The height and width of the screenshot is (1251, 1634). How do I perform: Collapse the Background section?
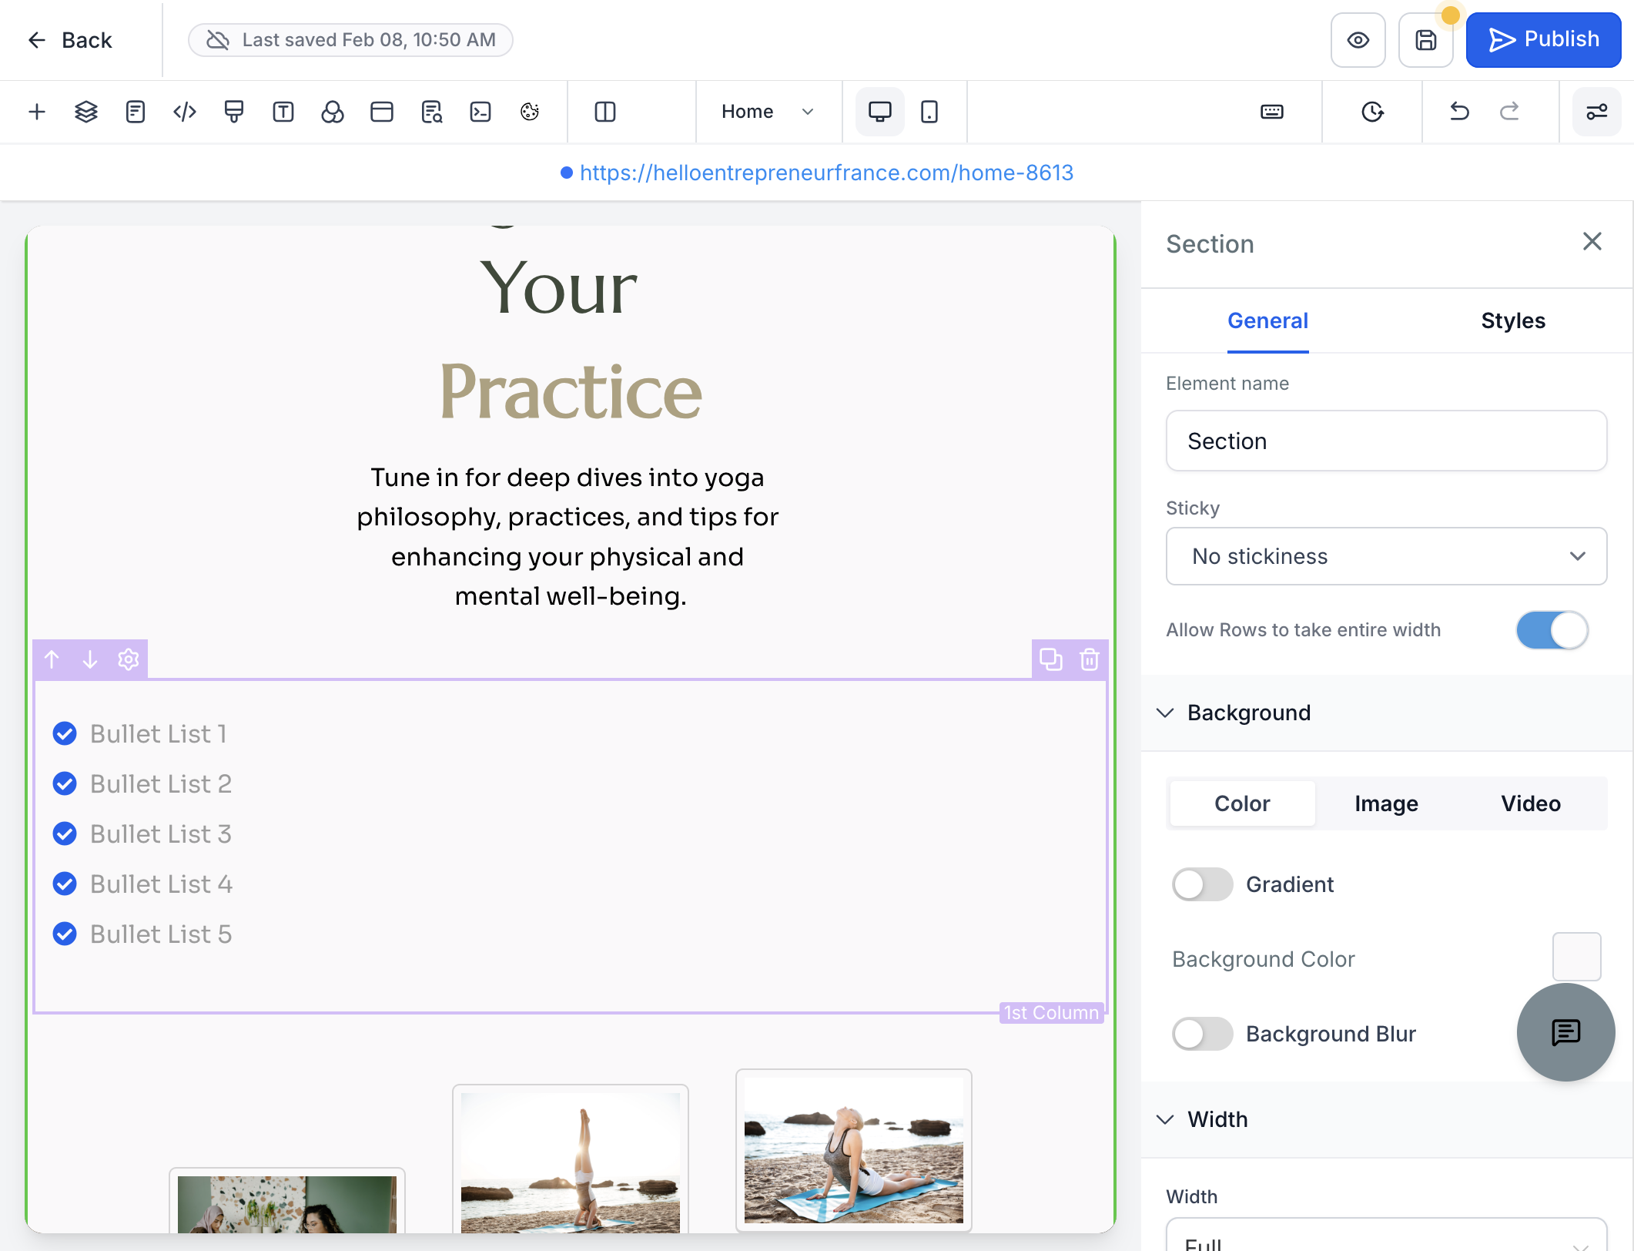point(1387,713)
